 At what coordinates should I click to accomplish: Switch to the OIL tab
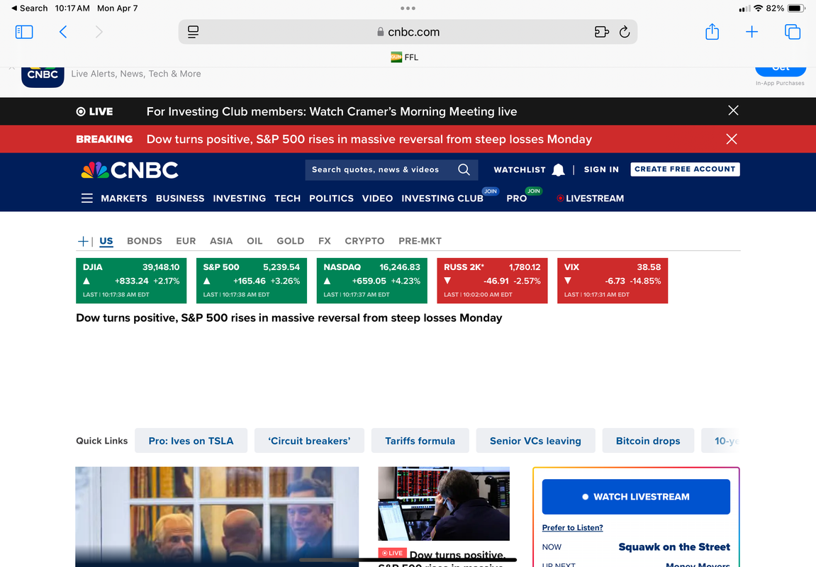(255, 241)
